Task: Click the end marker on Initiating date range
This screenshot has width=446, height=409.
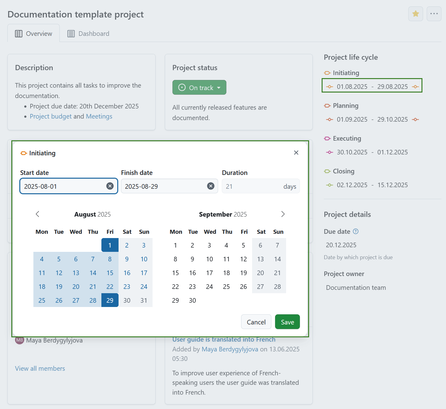Action: (x=415, y=86)
